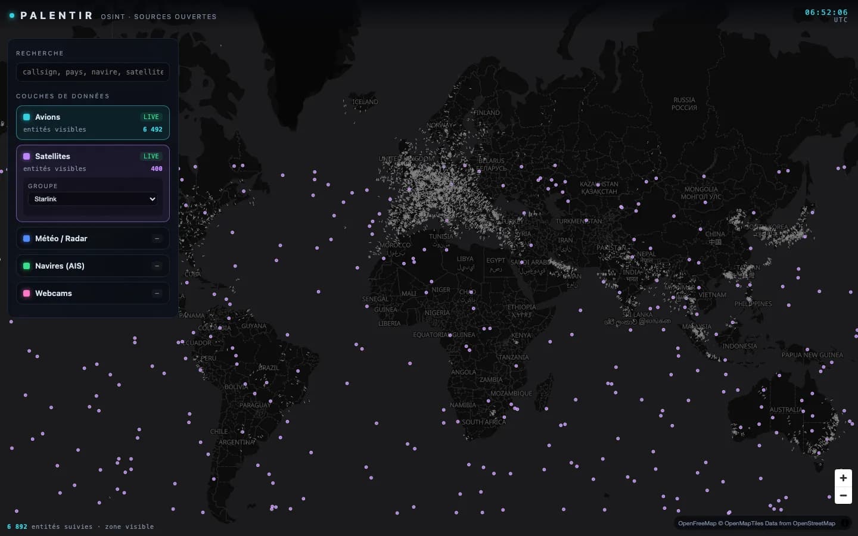Click the AUSTRALIA map label
This screenshot has height=536, width=858.
click(x=785, y=410)
